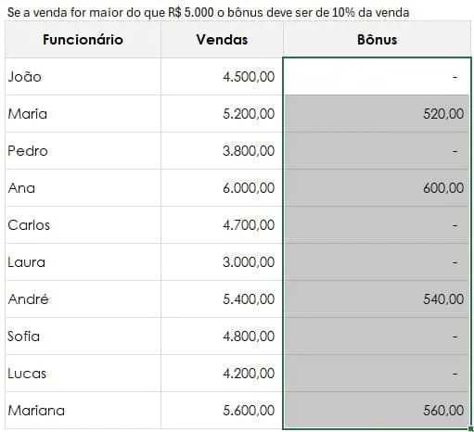Select Mariana's sales value 5.600,00

pyautogui.click(x=222, y=411)
